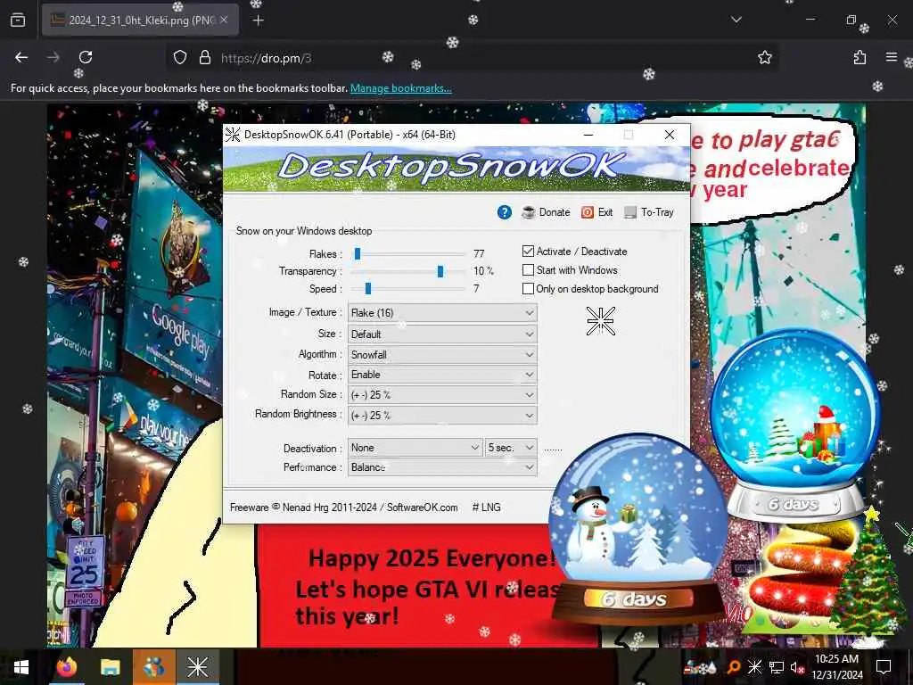Viewport: 913px width, 685px height.
Task: Reload the page in Firefox
Action: (86, 57)
